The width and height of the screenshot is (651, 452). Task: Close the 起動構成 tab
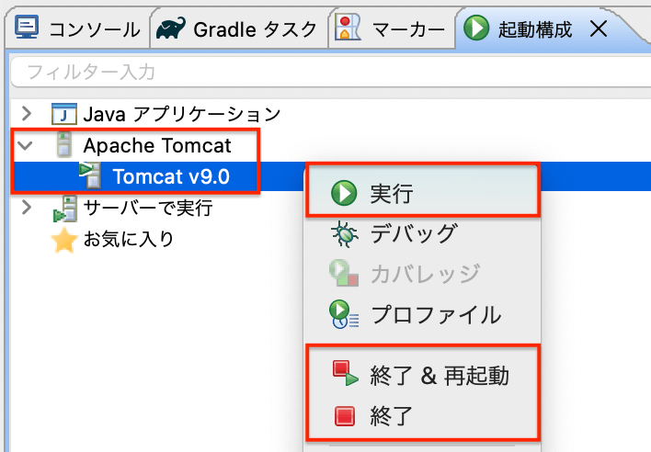598,28
